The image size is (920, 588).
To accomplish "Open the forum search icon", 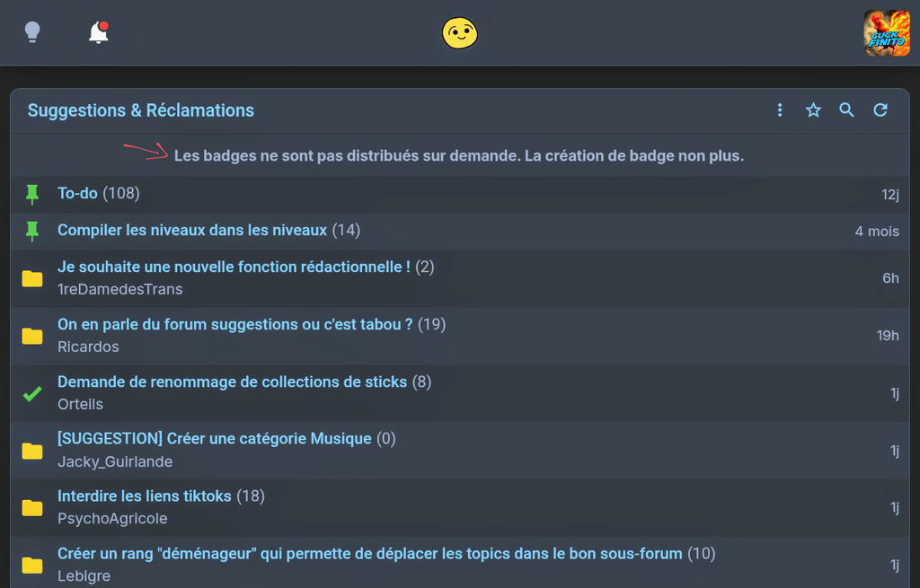I will pyautogui.click(x=846, y=110).
